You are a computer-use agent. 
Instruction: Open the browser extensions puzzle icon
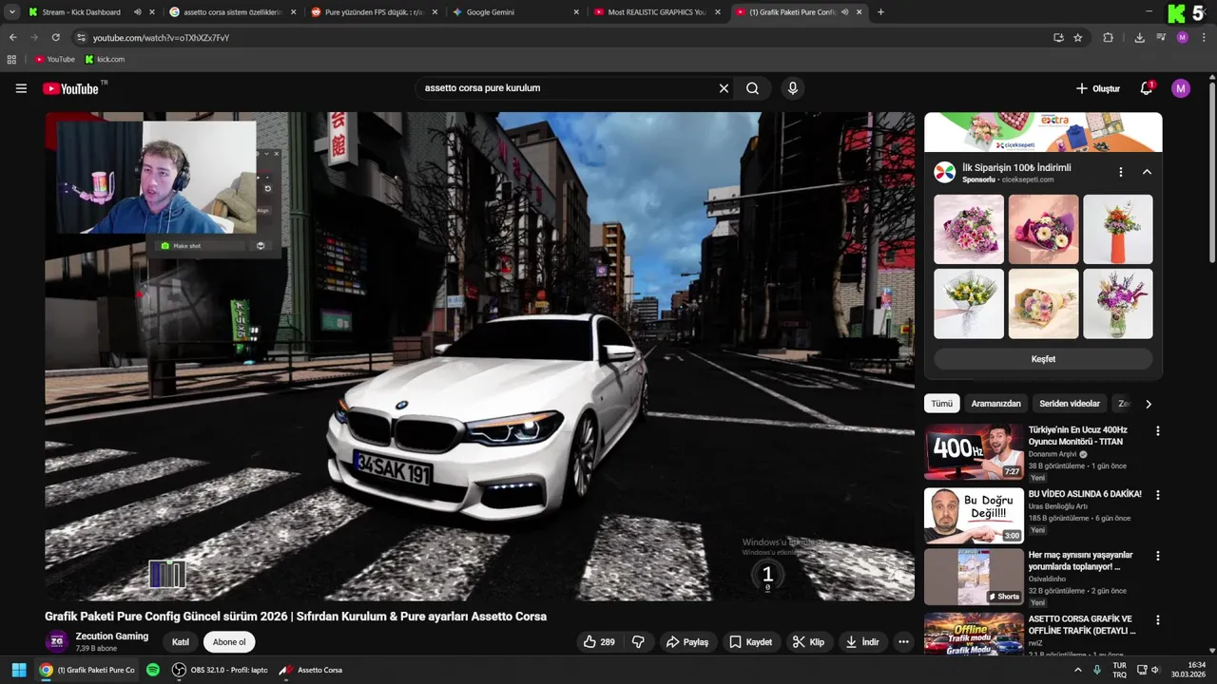pos(1108,38)
